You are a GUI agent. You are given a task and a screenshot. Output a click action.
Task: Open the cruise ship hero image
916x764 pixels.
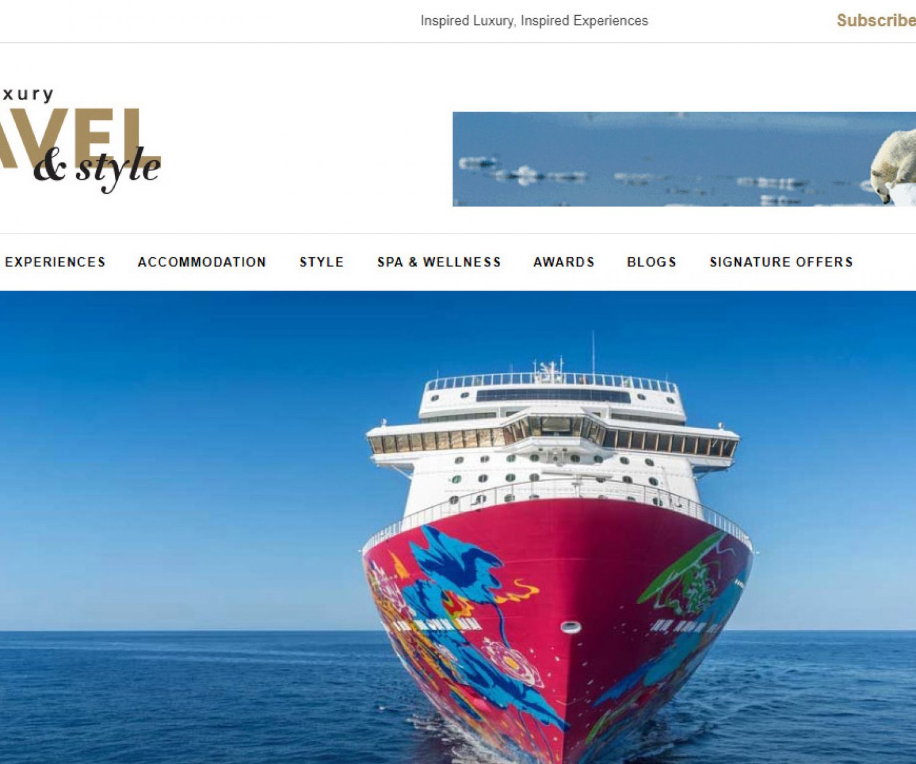[458, 527]
